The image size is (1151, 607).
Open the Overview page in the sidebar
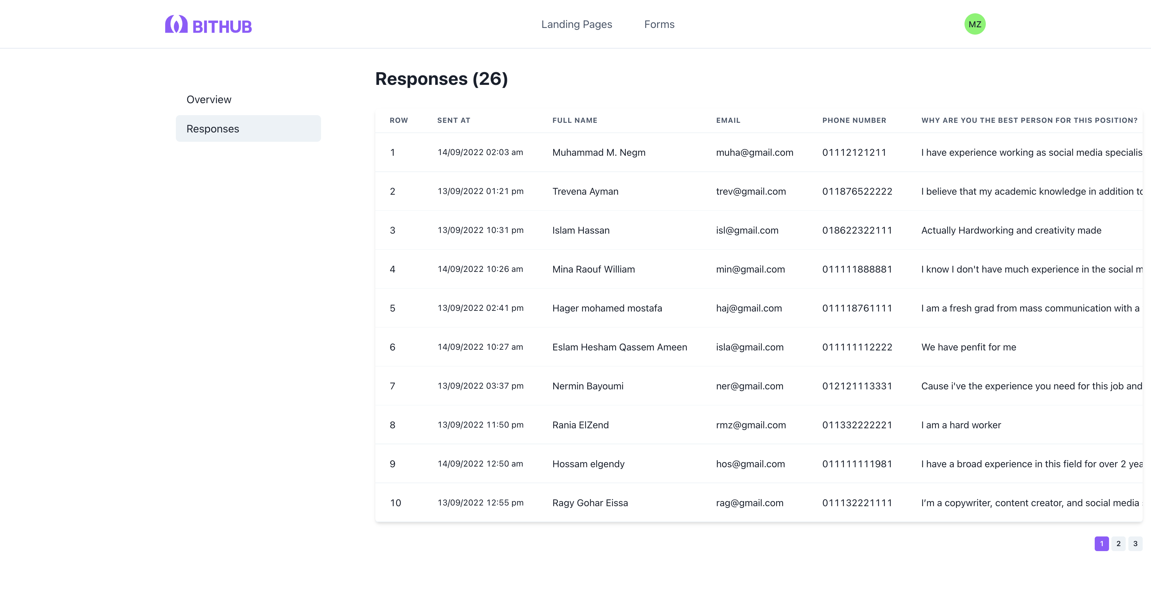(209, 99)
